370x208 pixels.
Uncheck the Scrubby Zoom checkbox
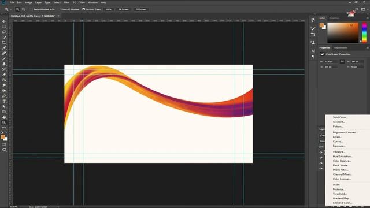pyautogui.click(x=83, y=9)
